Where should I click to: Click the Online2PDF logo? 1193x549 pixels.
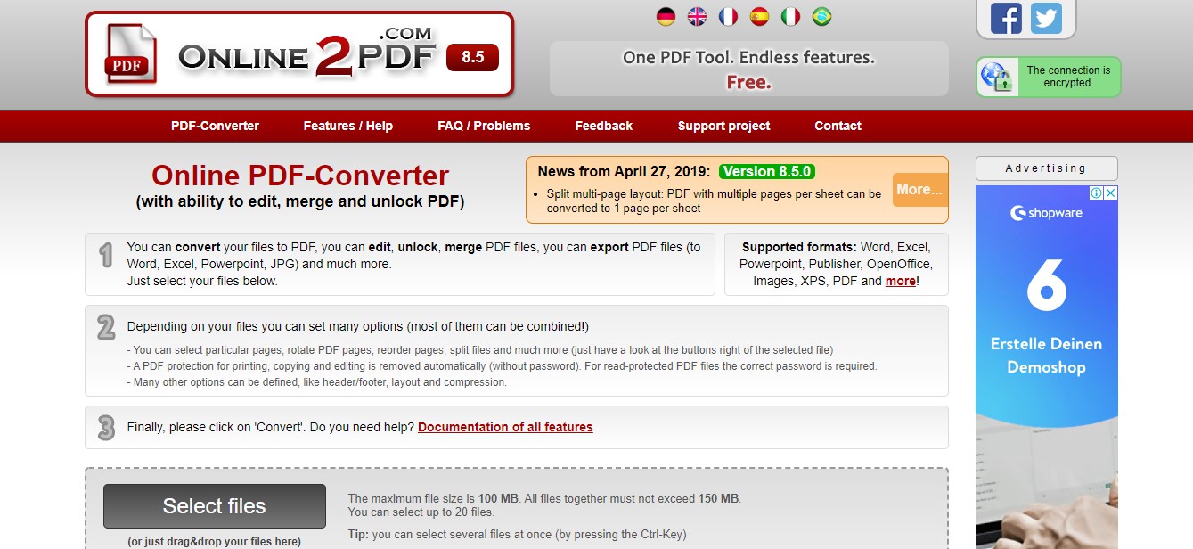[x=299, y=54]
